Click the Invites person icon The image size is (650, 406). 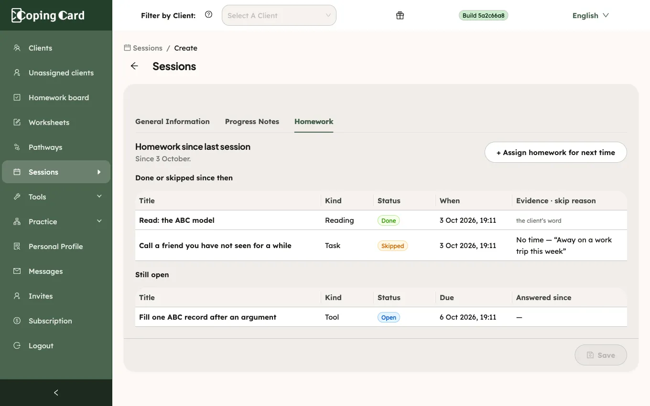click(x=17, y=296)
